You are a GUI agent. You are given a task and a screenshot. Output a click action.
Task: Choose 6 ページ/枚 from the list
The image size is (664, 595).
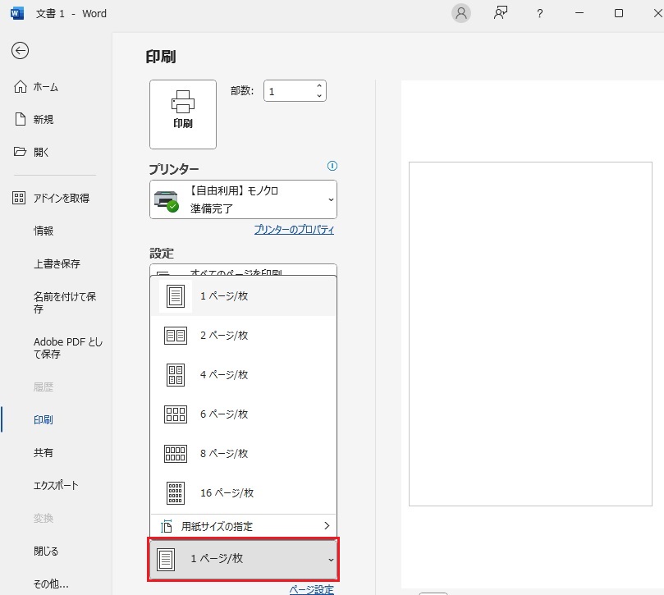(222, 414)
